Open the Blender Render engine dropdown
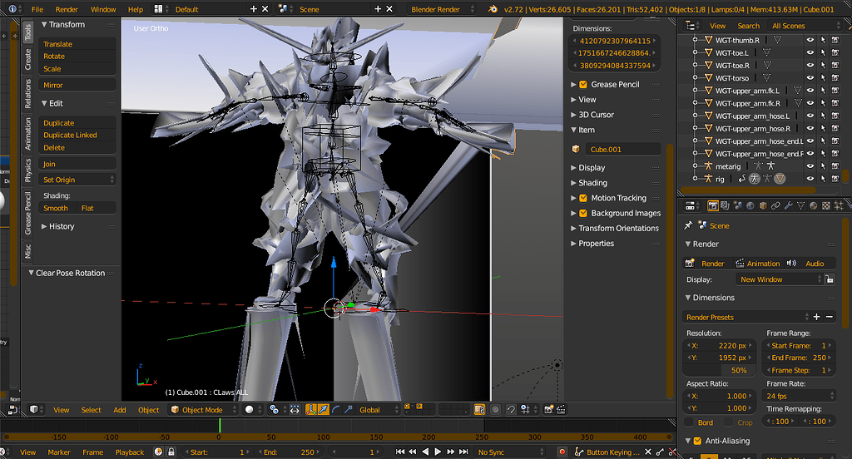The image size is (852, 459). 443,9
